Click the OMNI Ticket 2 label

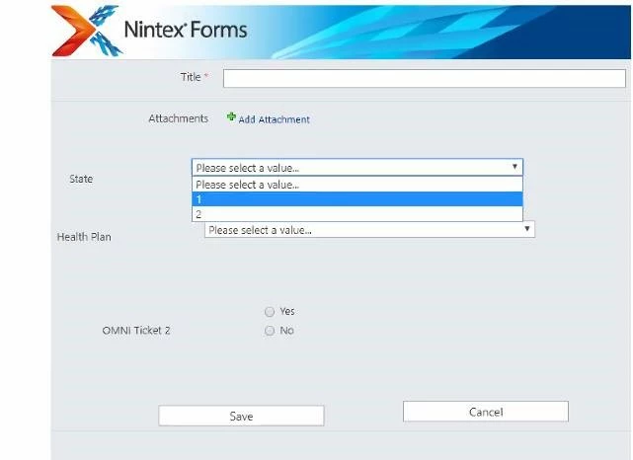click(136, 331)
